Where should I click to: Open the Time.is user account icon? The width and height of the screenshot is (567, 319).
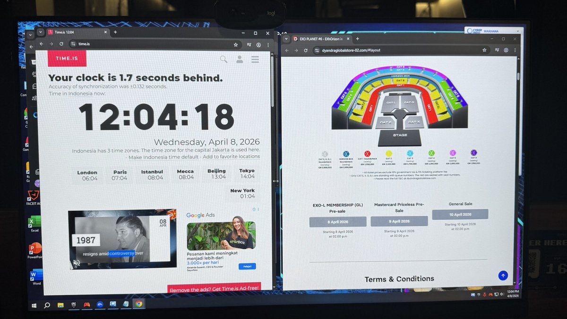[240, 59]
